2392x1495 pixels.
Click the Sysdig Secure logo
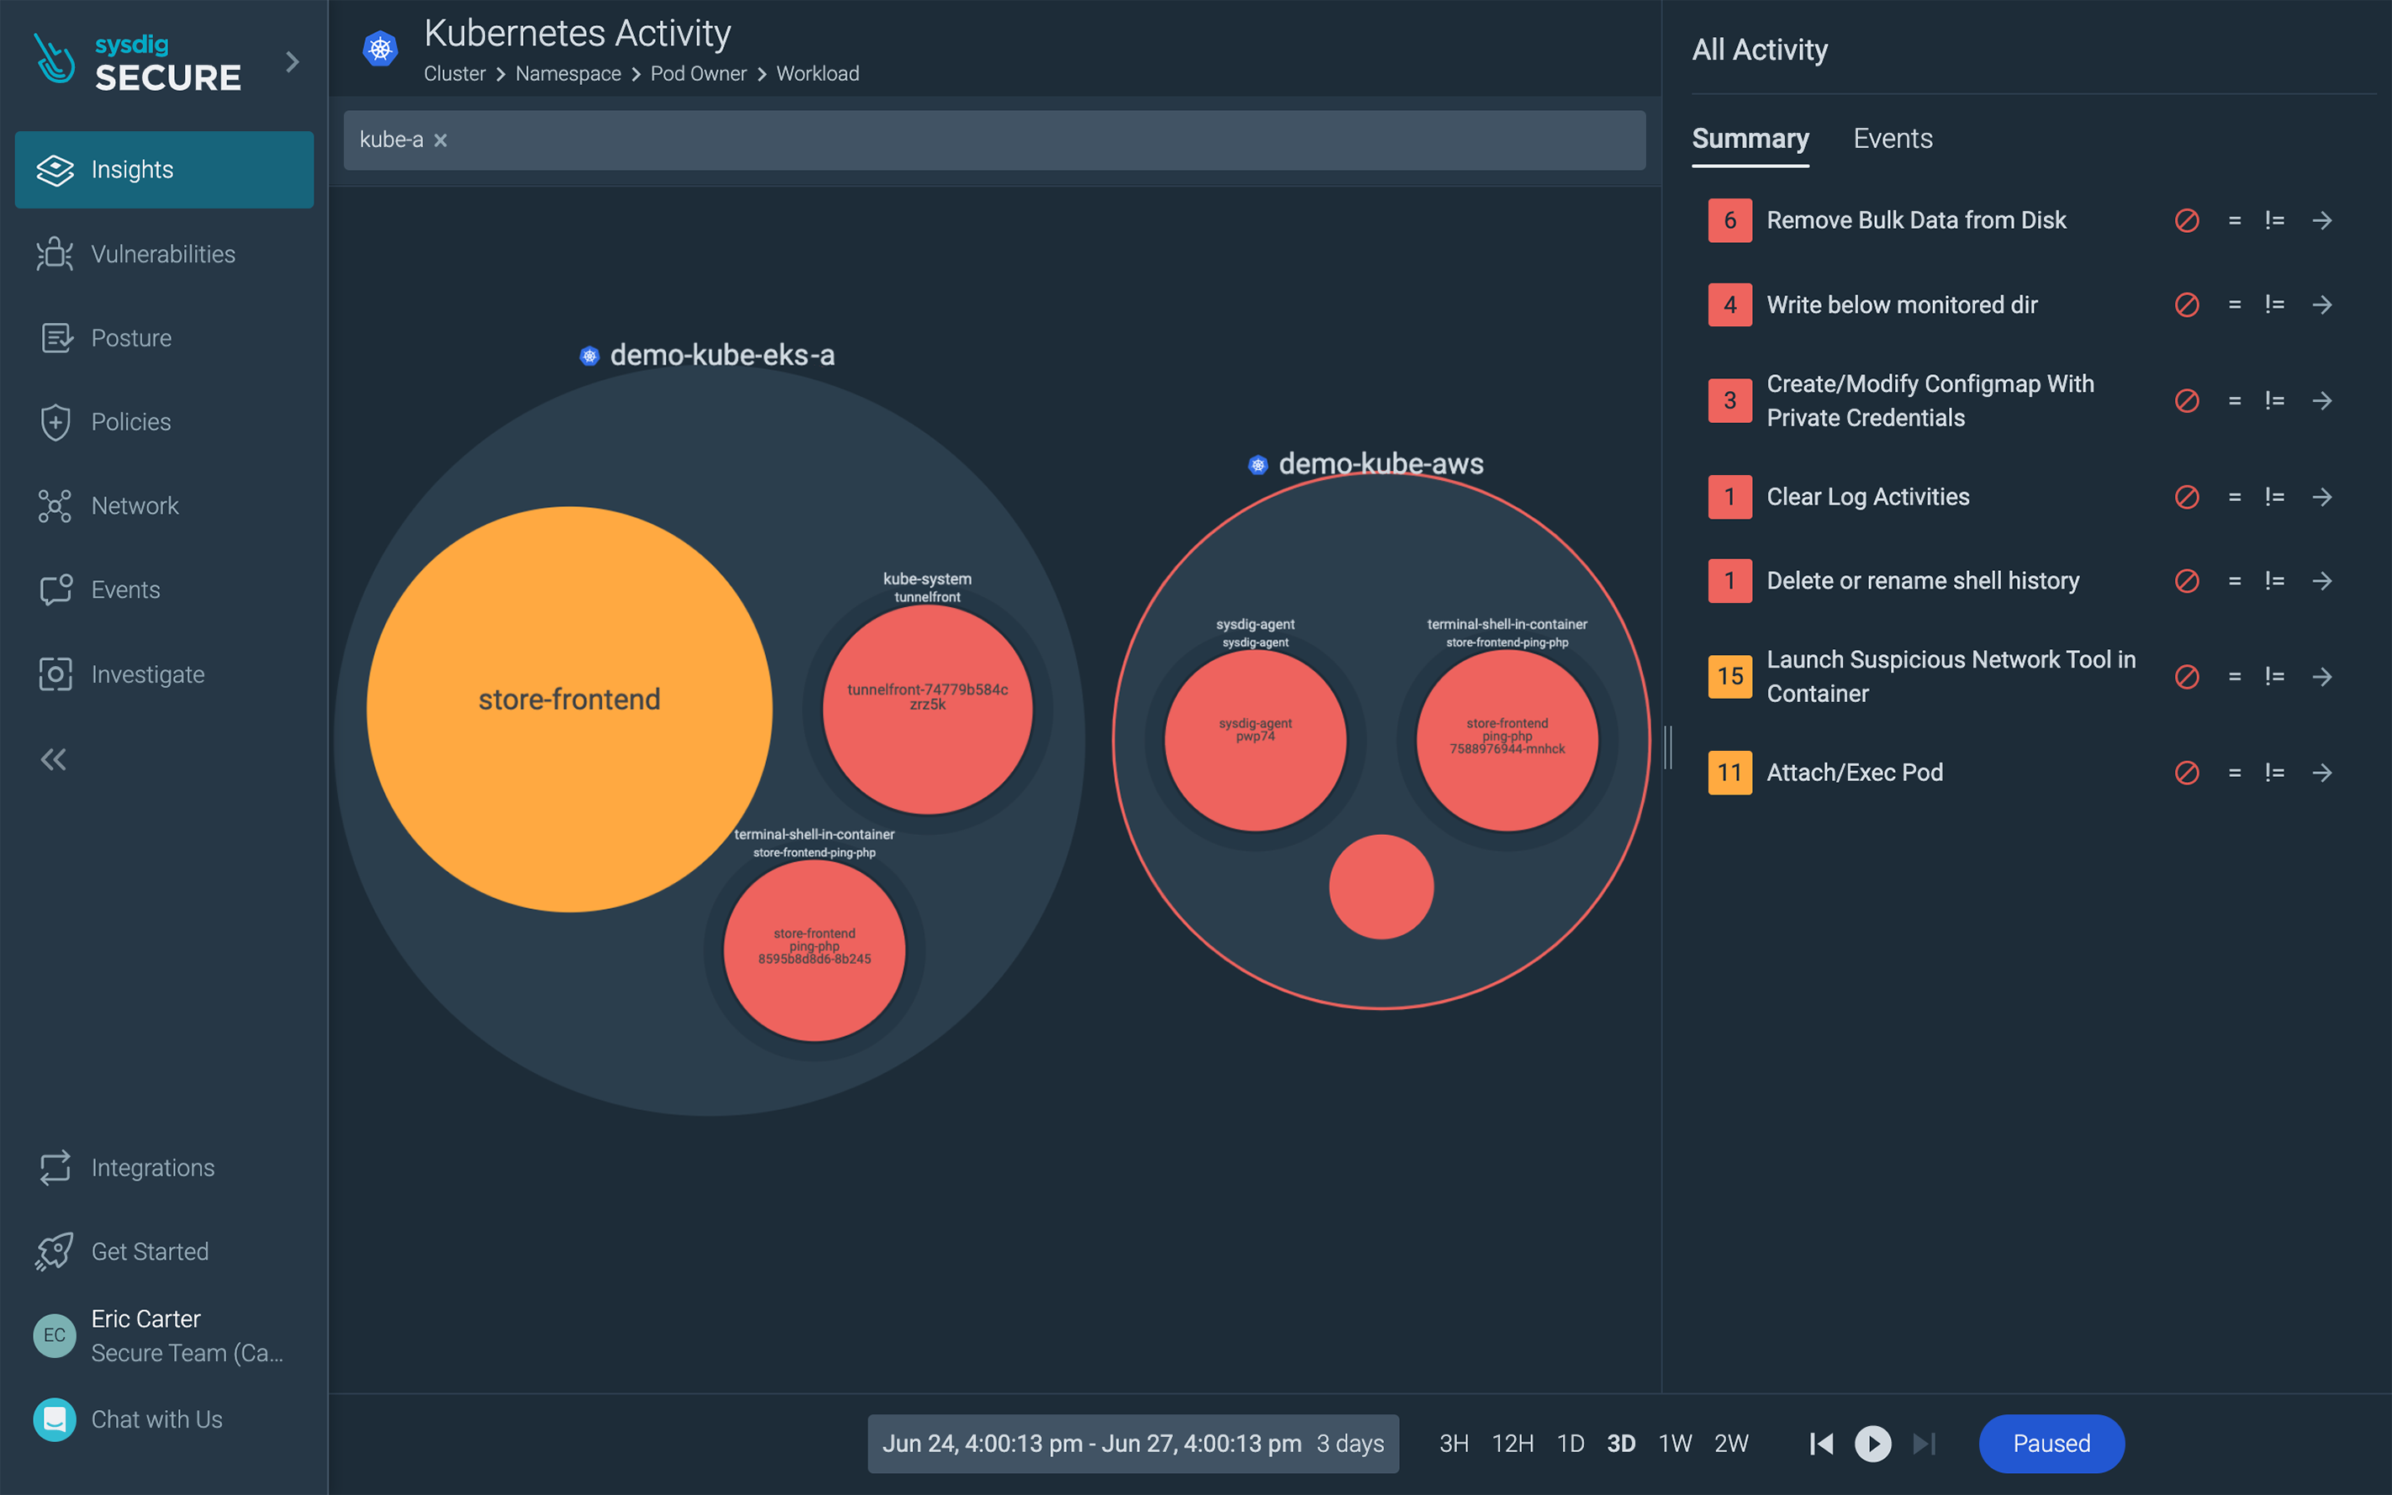pos(139,62)
